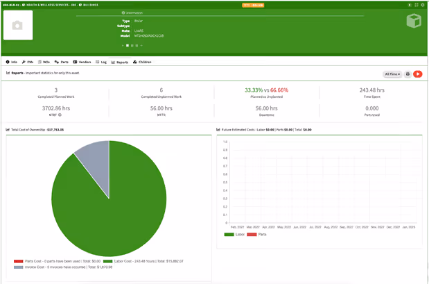Click the 243.48 hrs Time Spent value
The height and width of the screenshot is (284, 429).
coord(371,90)
